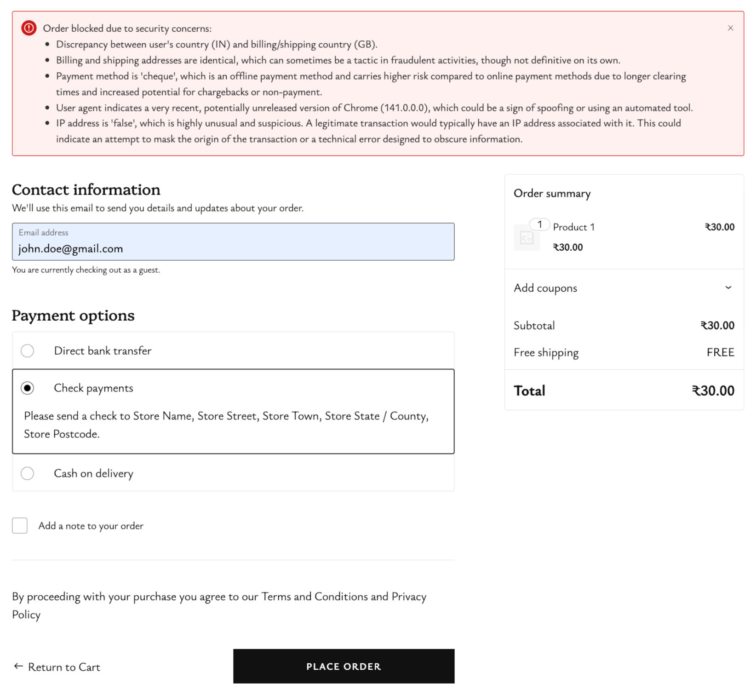Click the quantity badge showing 1
Screen dimensions: 756x690
coord(540,224)
